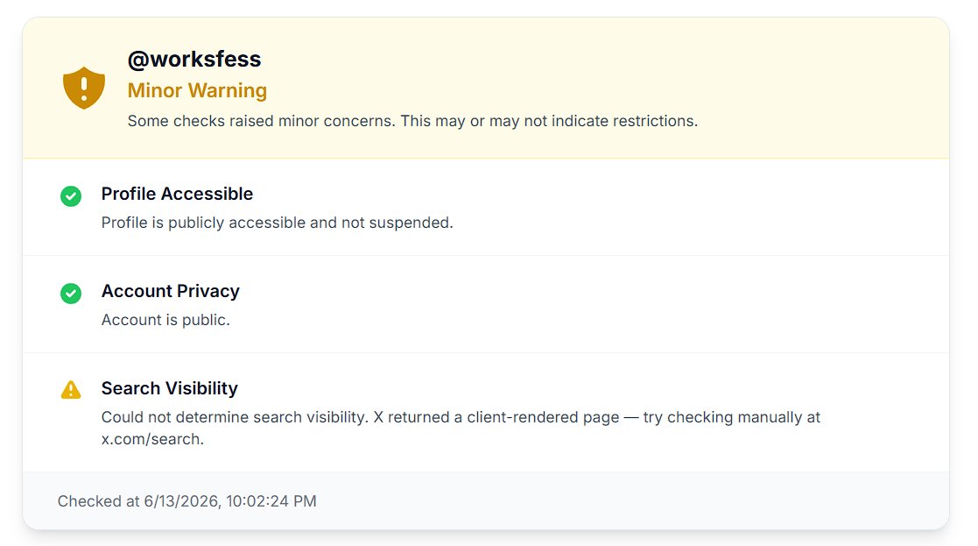This screenshot has width=978, height=546.
Task: Click 'Could not determine search visibility' message
Action: click(x=235, y=417)
